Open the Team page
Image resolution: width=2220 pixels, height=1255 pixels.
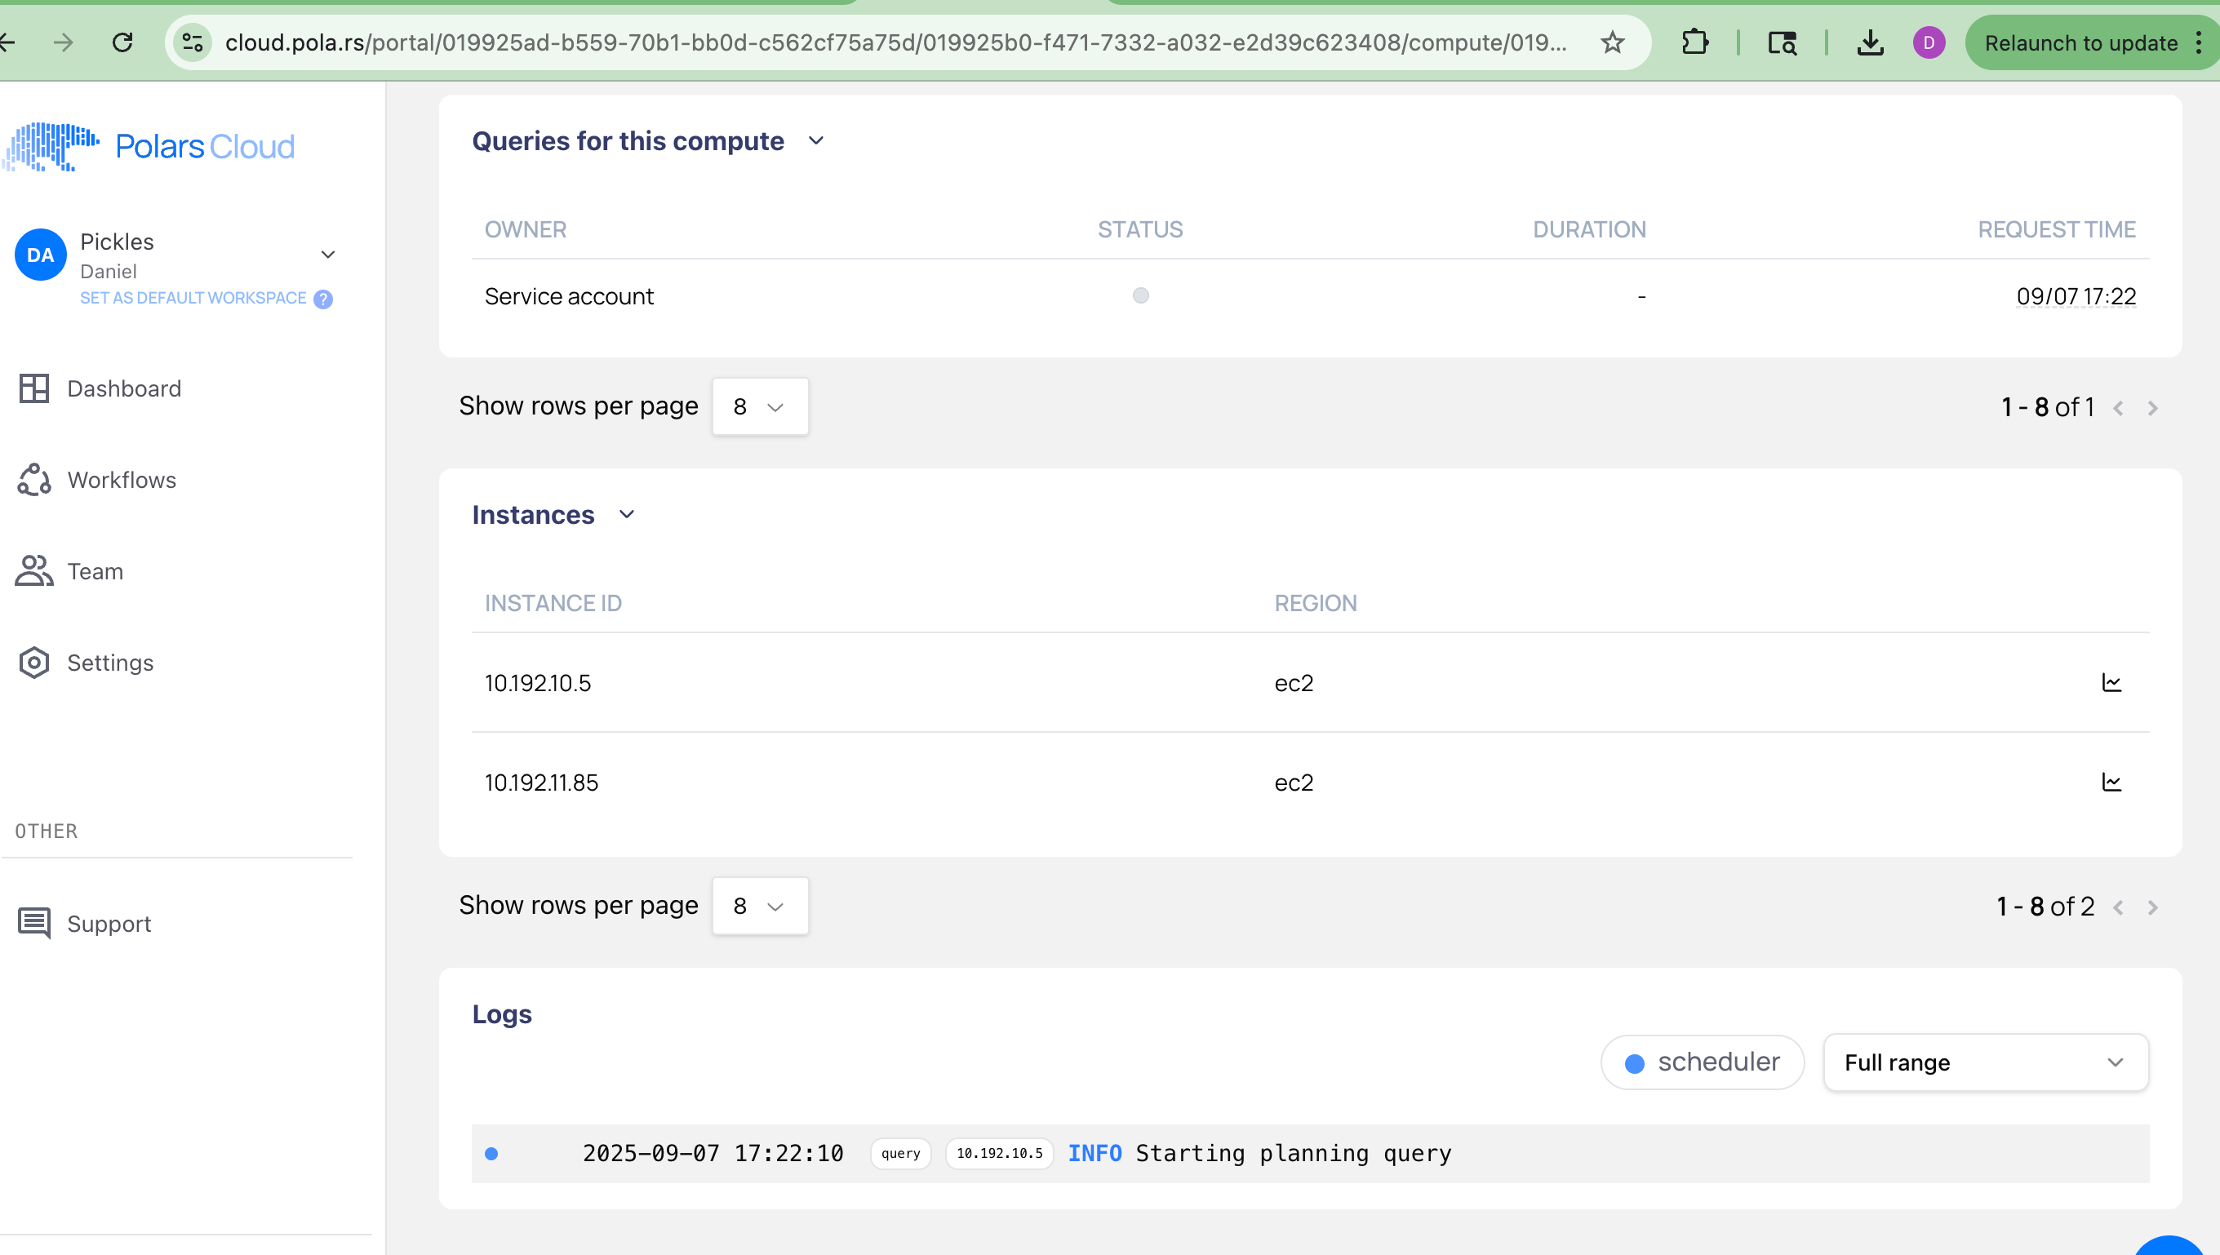point(95,571)
